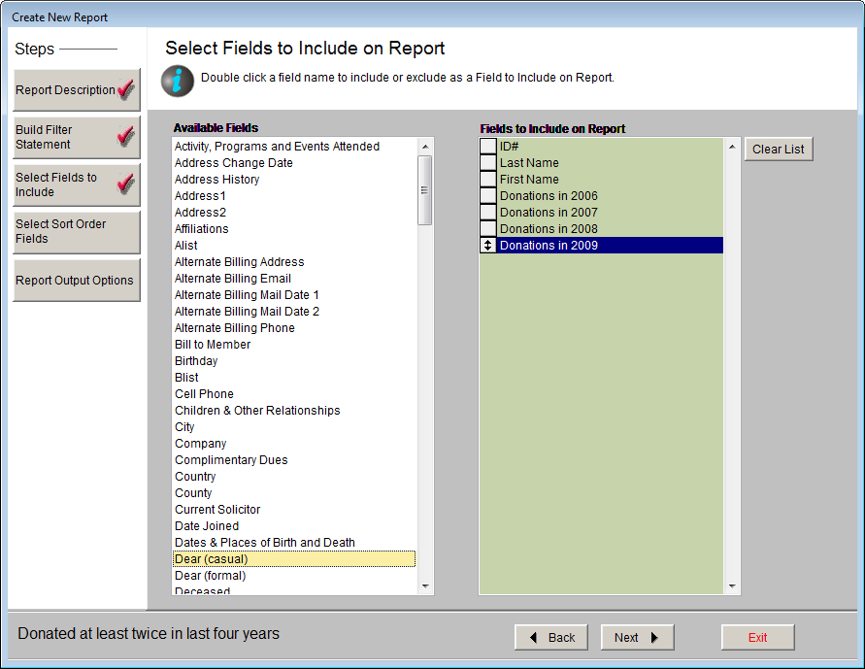
Task: Click the blue info icon near the instructions
Action: pyautogui.click(x=177, y=81)
